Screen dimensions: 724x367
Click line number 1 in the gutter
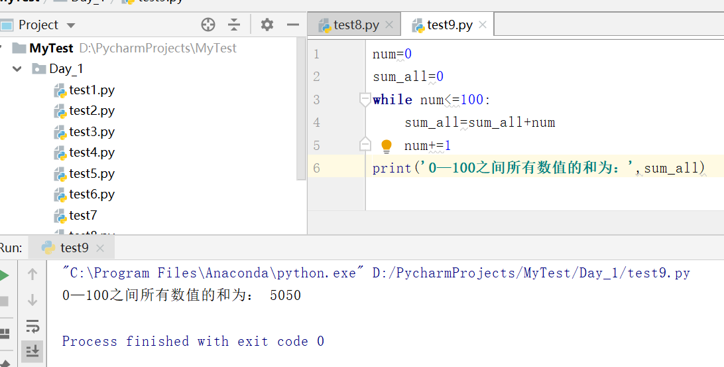click(316, 54)
